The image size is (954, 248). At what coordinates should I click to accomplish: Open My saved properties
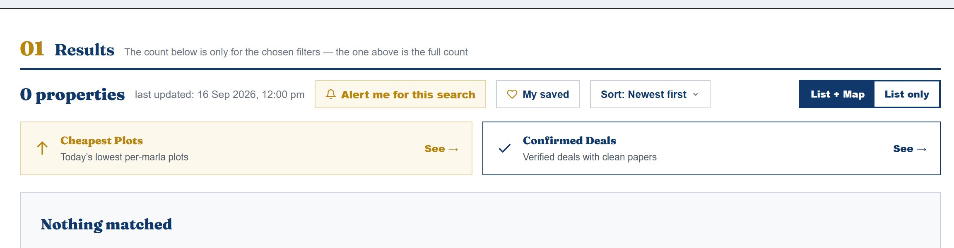538,94
